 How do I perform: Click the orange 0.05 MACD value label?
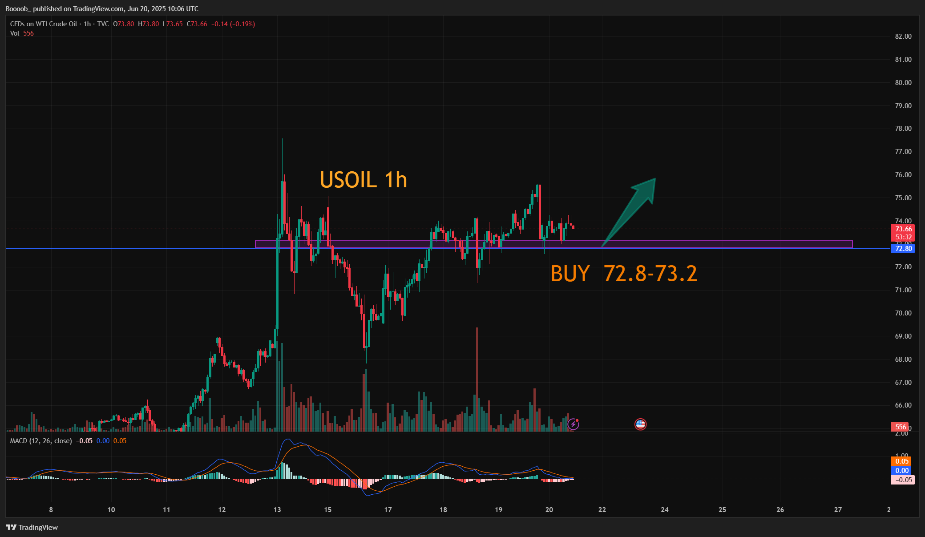(x=902, y=461)
